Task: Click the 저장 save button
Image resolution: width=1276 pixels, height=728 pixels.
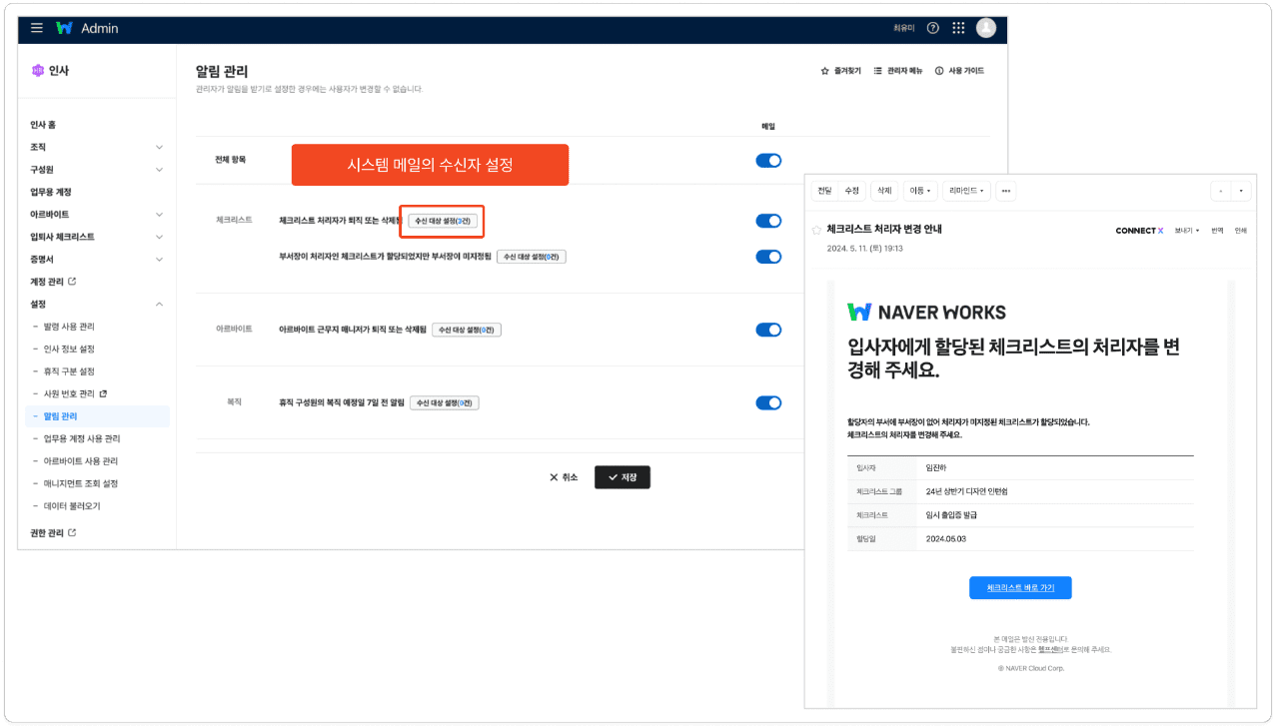Action: click(x=622, y=477)
